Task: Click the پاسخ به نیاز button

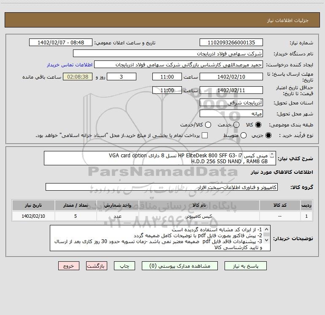Action: (x=245, y=266)
